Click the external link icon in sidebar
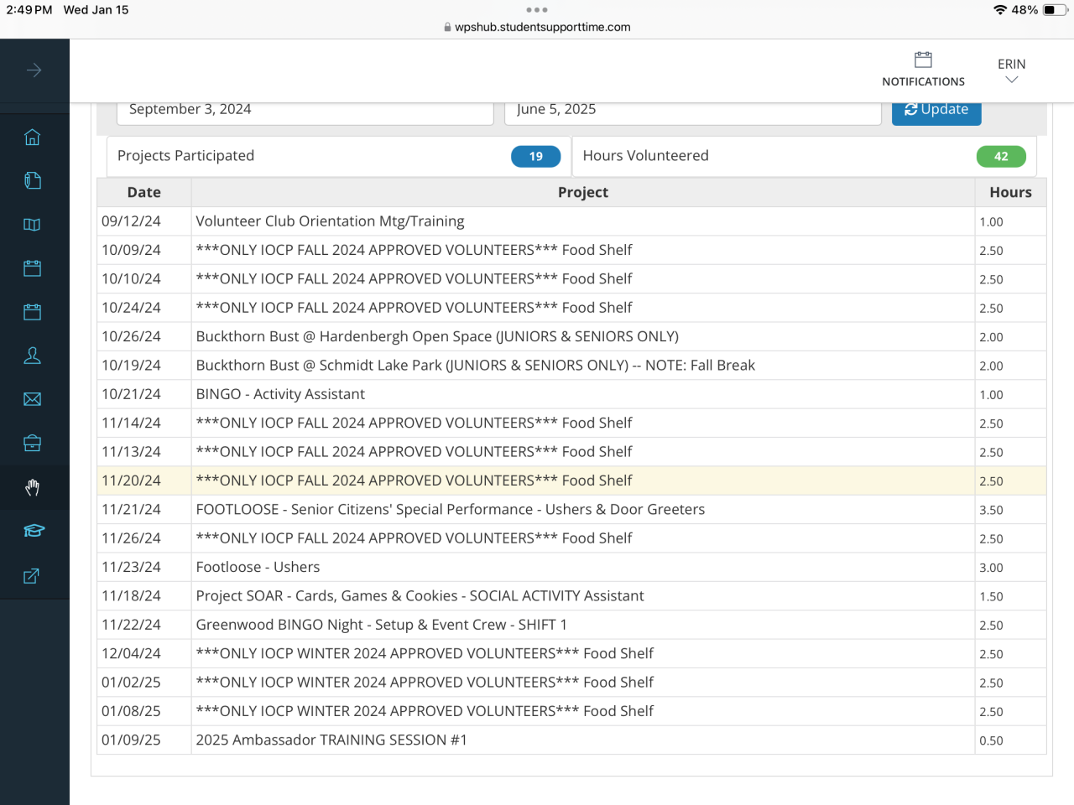The width and height of the screenshot is (1074, 805). 32,576
